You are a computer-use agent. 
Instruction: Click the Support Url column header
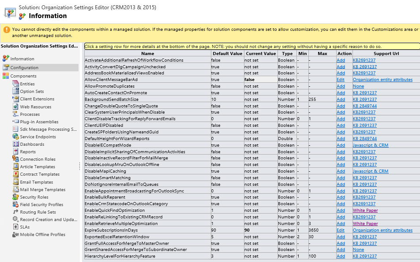click(386, 53)
